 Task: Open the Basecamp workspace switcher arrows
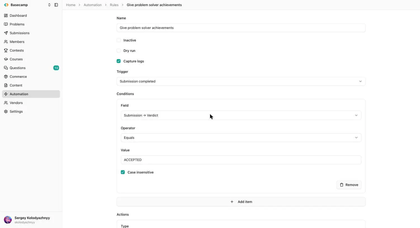click(x=49, y=5)
